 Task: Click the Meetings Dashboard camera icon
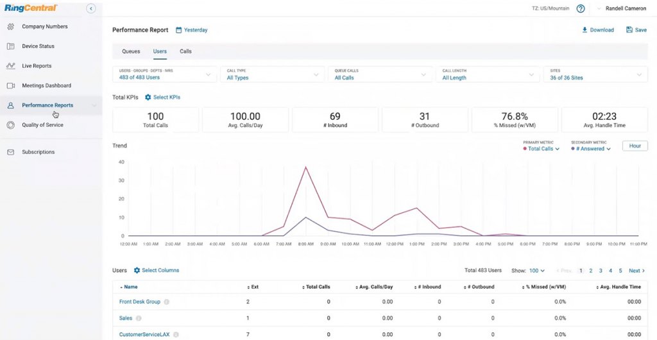tap(10, 85)
